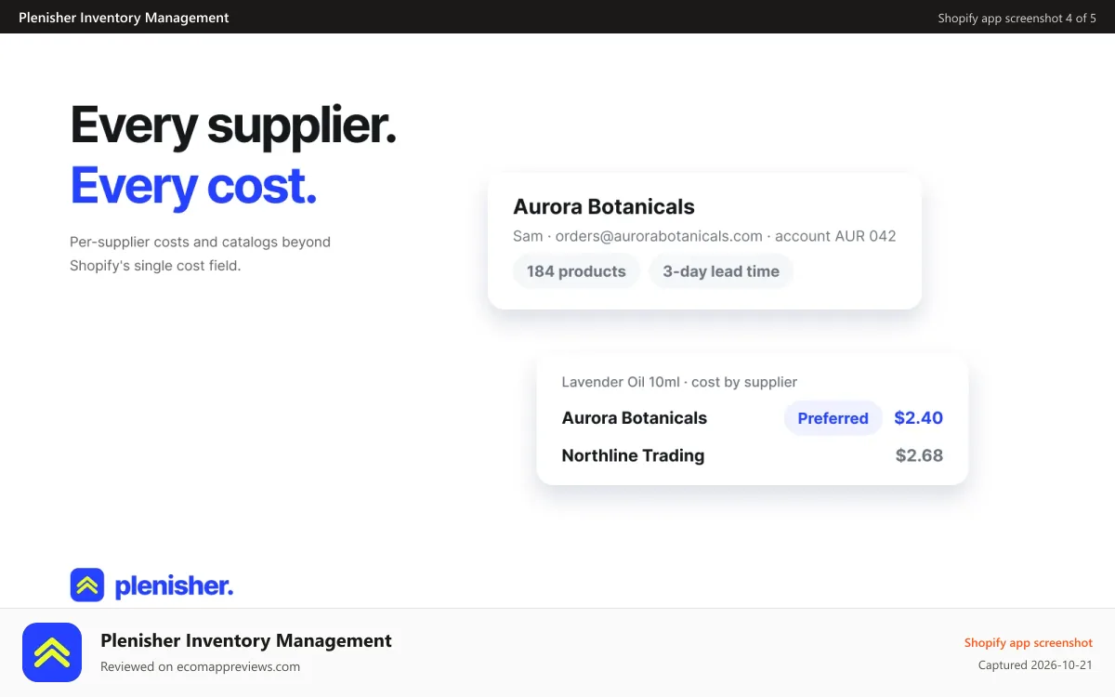The height and width of the screenshot is (697, 1115).
Task: Click footer Plenisher Inventory Management title
Action: pyautogui.click(x=246, y=640)
